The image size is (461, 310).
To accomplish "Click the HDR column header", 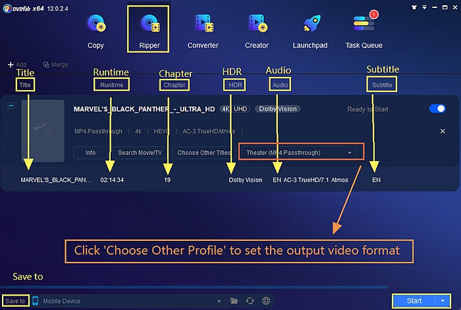I will click(235, 85).
